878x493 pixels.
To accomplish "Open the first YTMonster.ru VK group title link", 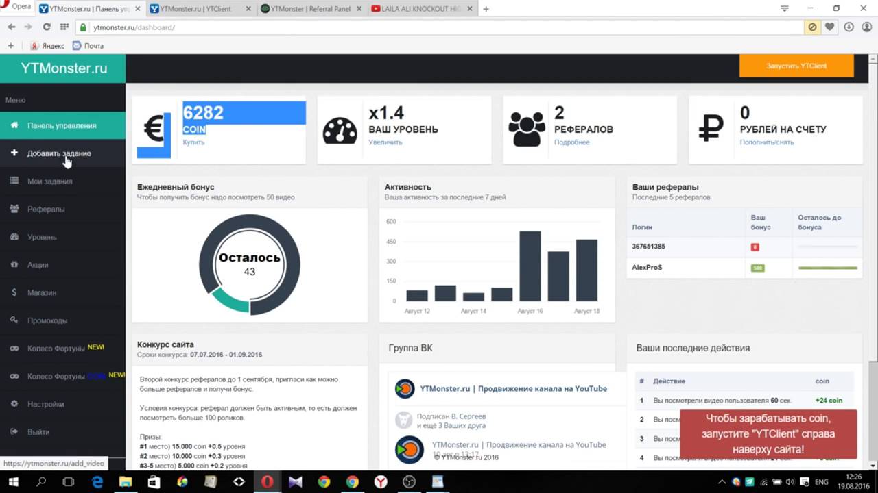I will (513, 388).
